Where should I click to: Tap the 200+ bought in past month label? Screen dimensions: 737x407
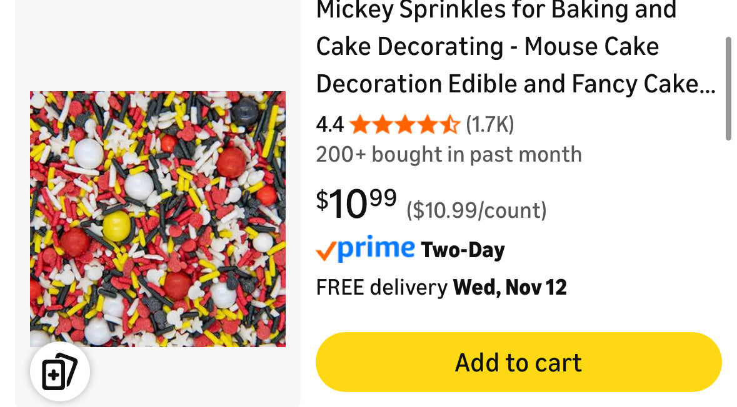[449, 154]
